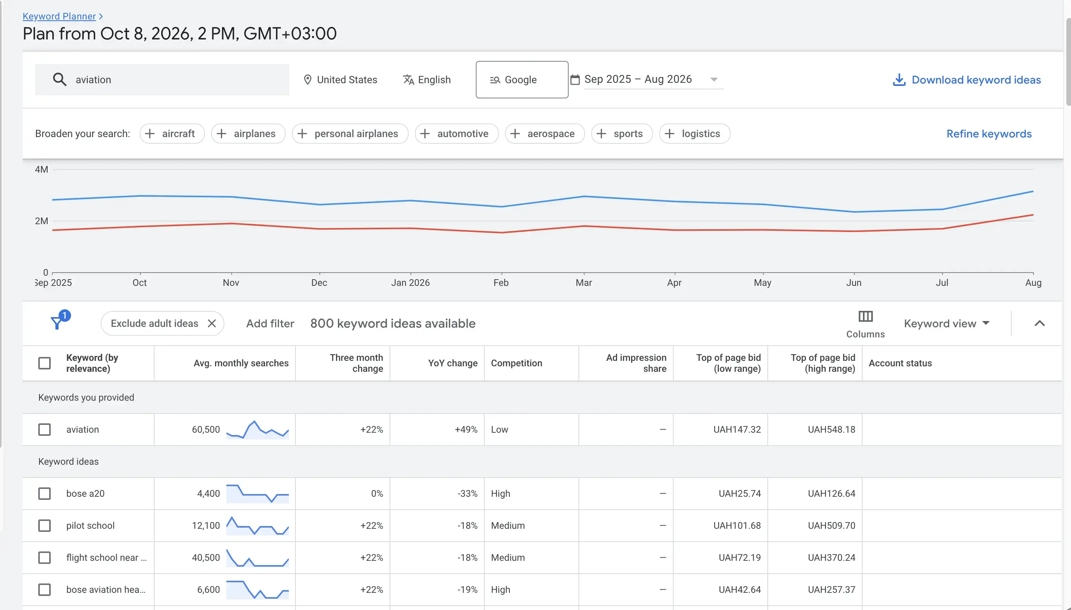This screenshot has width=1071, height=610.
Task: Sort by Top of page bid (low range)
Action: 728,363
